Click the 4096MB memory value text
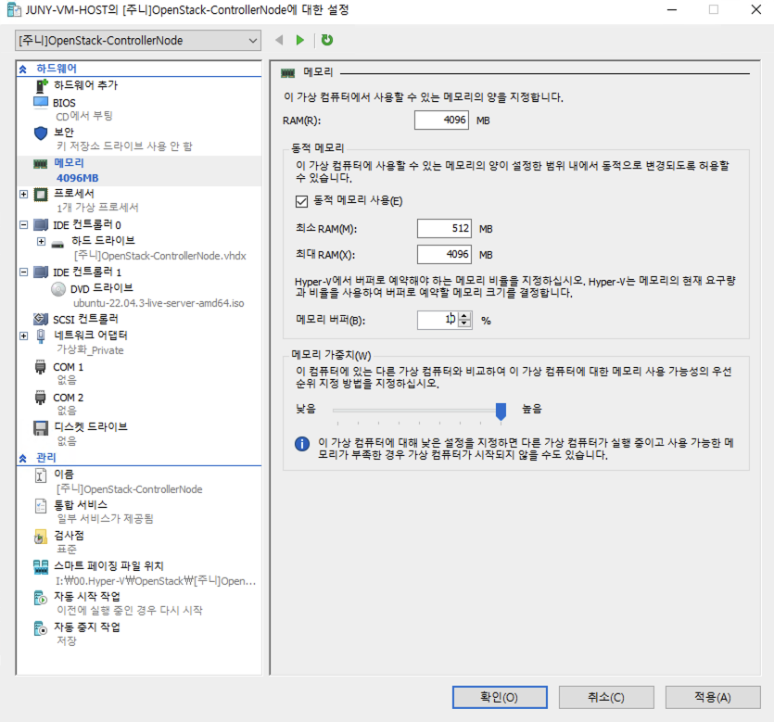 78,178
